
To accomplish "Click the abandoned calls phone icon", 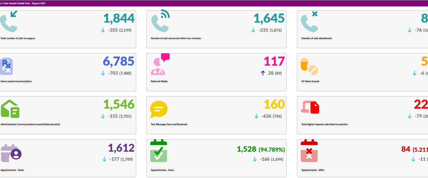I will (309, 22).
